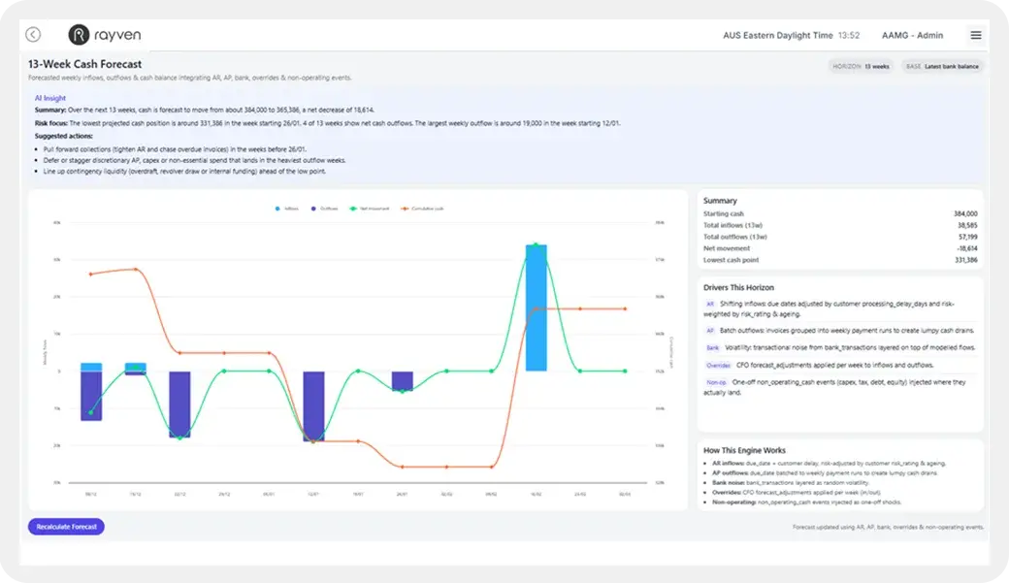This screenshot has height=583, width=1009.
Task: Click the 13-Week Cash Forecast title
Action: [85, 64]
